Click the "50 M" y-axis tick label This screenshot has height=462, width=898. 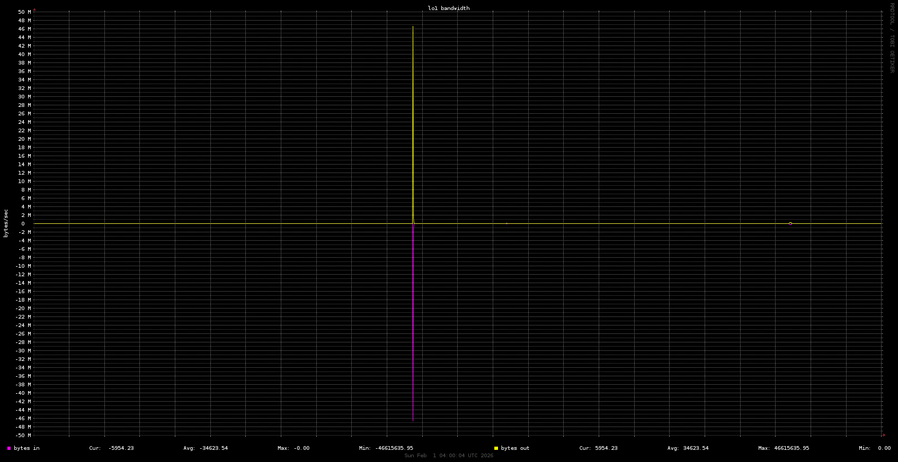coord(24,12)
